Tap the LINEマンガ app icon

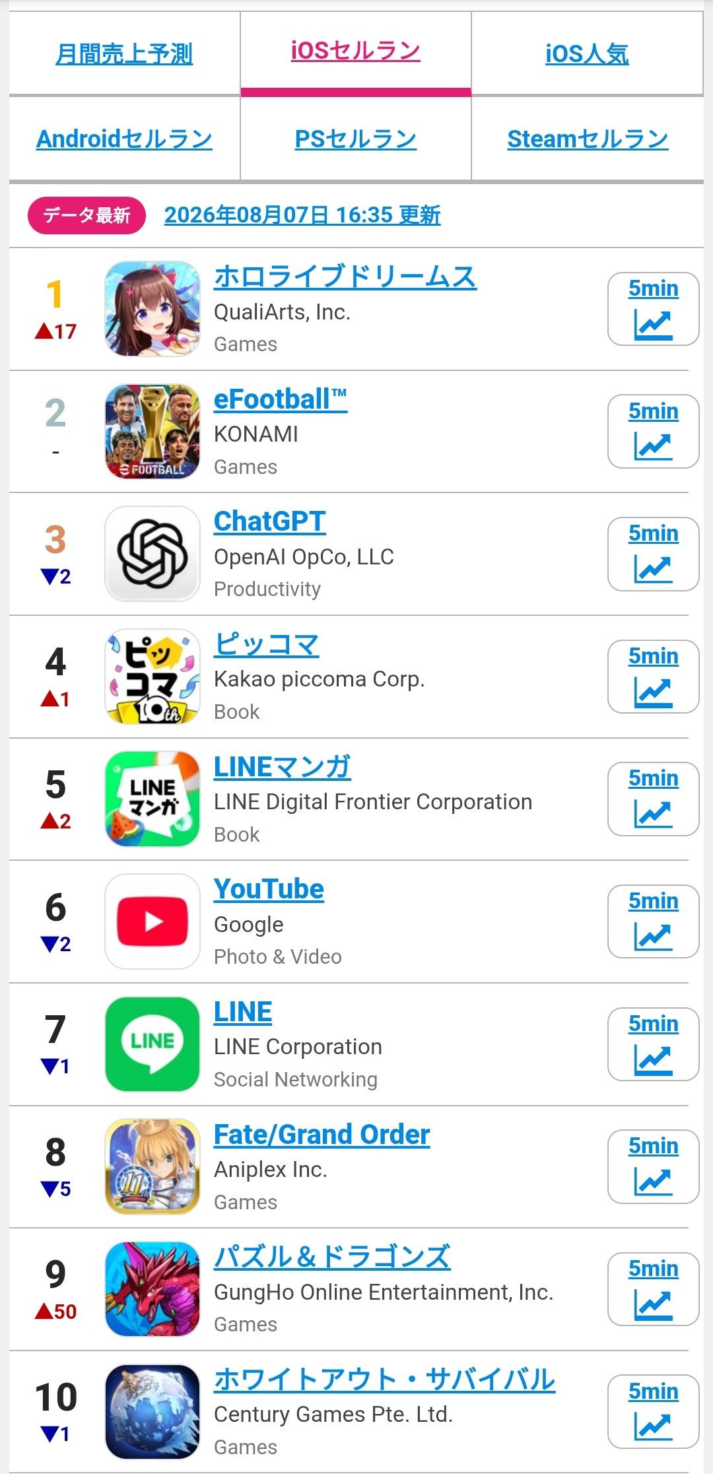click(x=153, y=799)
